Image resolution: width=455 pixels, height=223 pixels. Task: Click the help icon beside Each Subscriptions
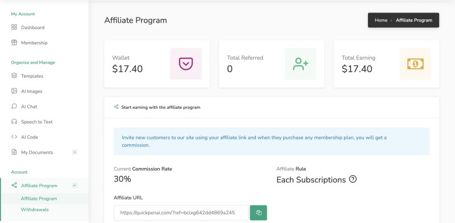coord(353,179)
